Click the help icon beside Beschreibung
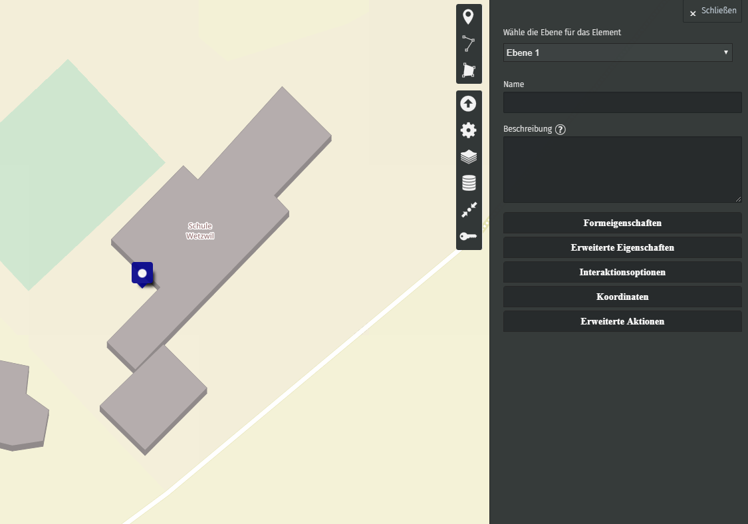This screenshot has width=748, height=524. coord(561,130)
